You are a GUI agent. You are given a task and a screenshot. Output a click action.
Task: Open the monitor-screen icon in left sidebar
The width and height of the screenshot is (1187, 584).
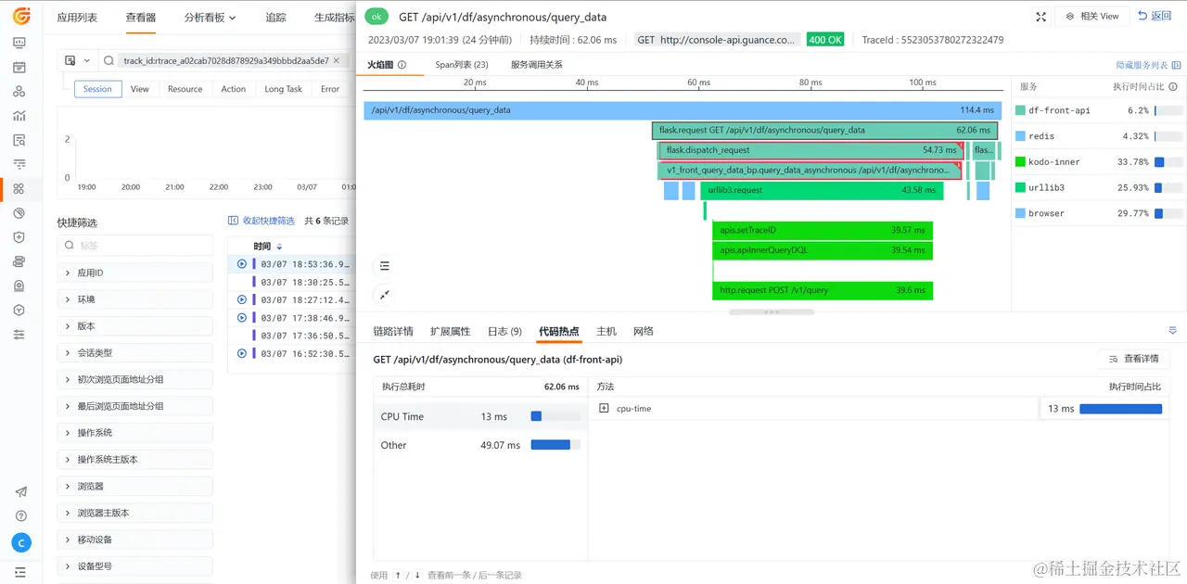click(x=19, y=43)
